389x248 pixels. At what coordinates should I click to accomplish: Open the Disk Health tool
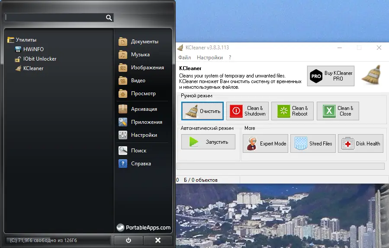coord(361,144)
